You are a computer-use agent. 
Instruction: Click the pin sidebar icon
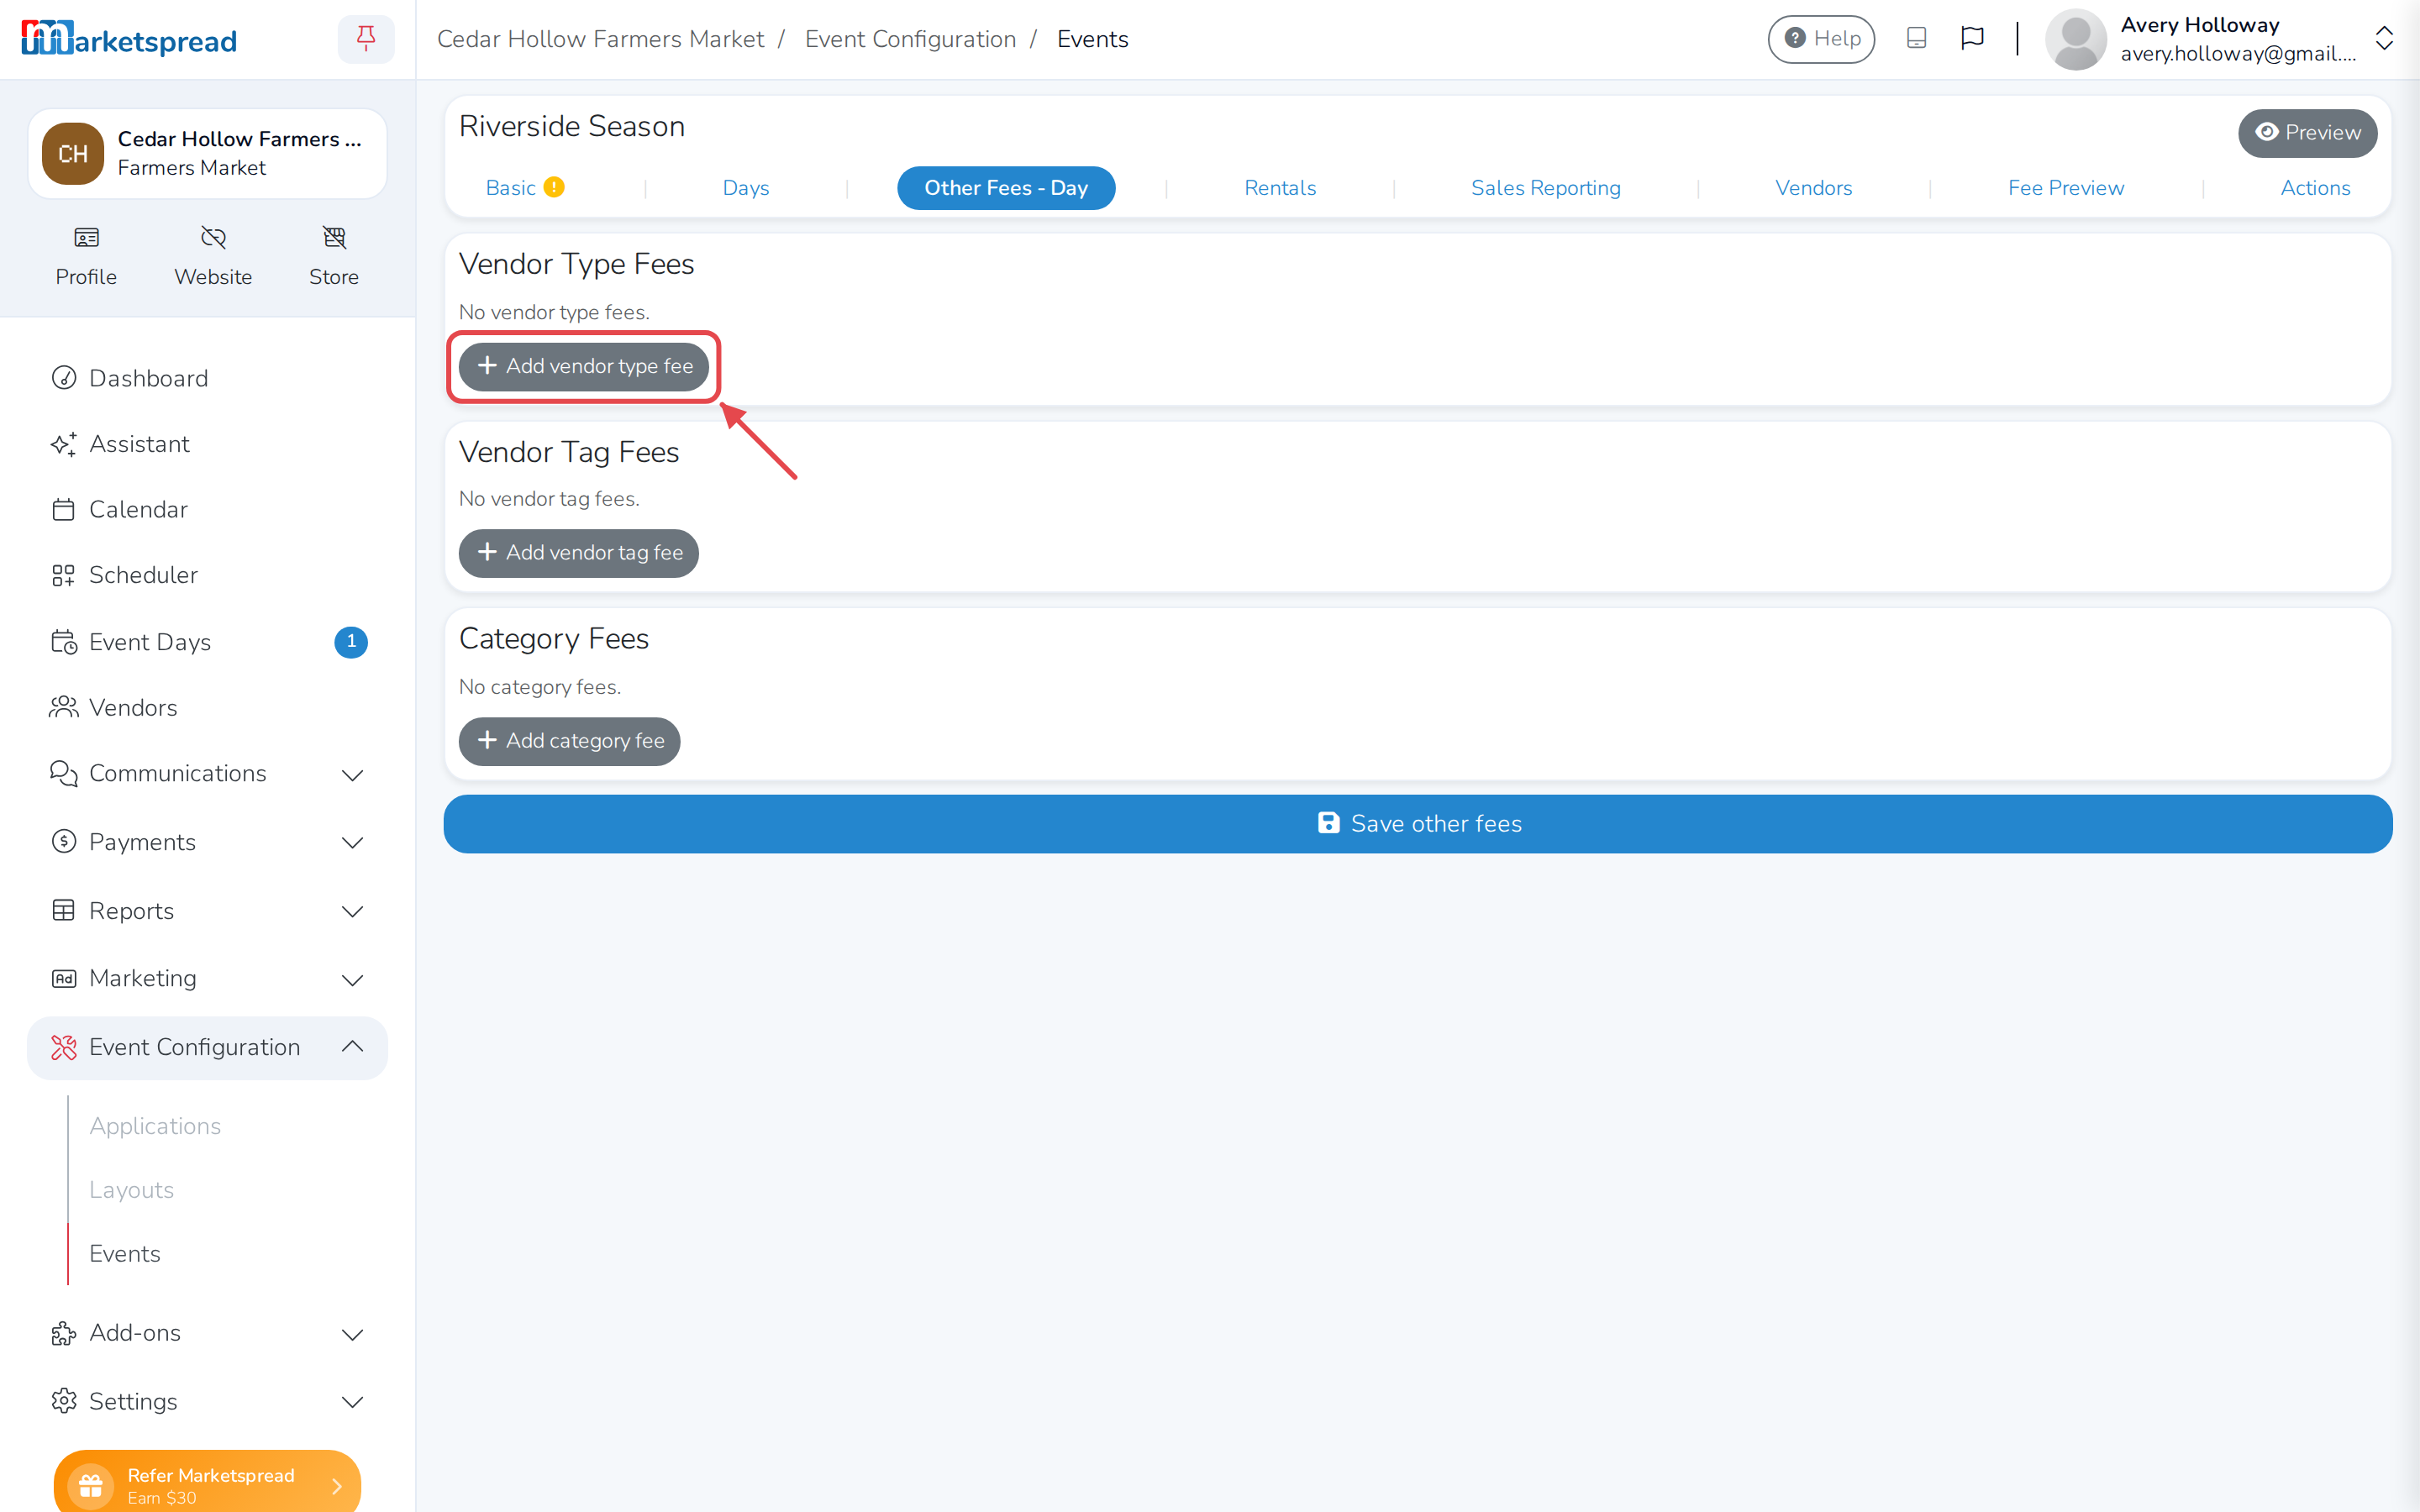366,39
